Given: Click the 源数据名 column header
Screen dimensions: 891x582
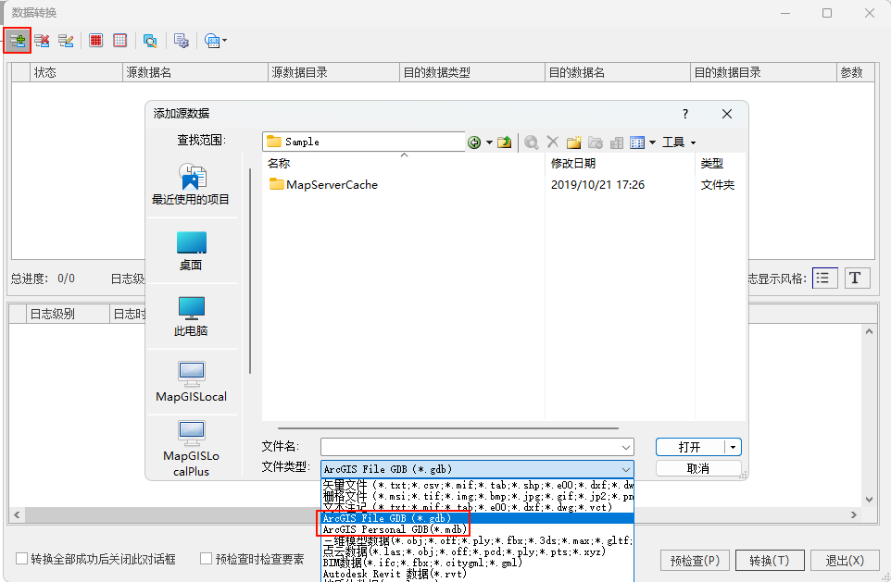Looking at the screenshot, I should coord(195,73).
